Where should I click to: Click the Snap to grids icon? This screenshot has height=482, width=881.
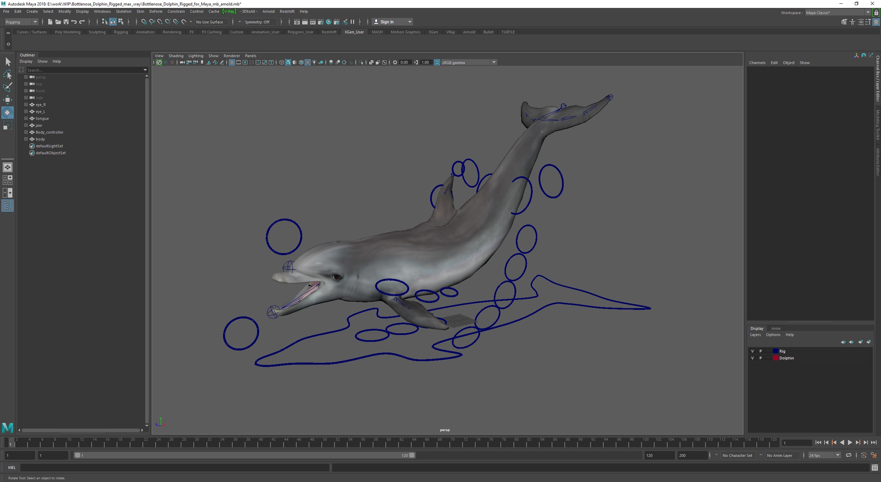(144, 22)
